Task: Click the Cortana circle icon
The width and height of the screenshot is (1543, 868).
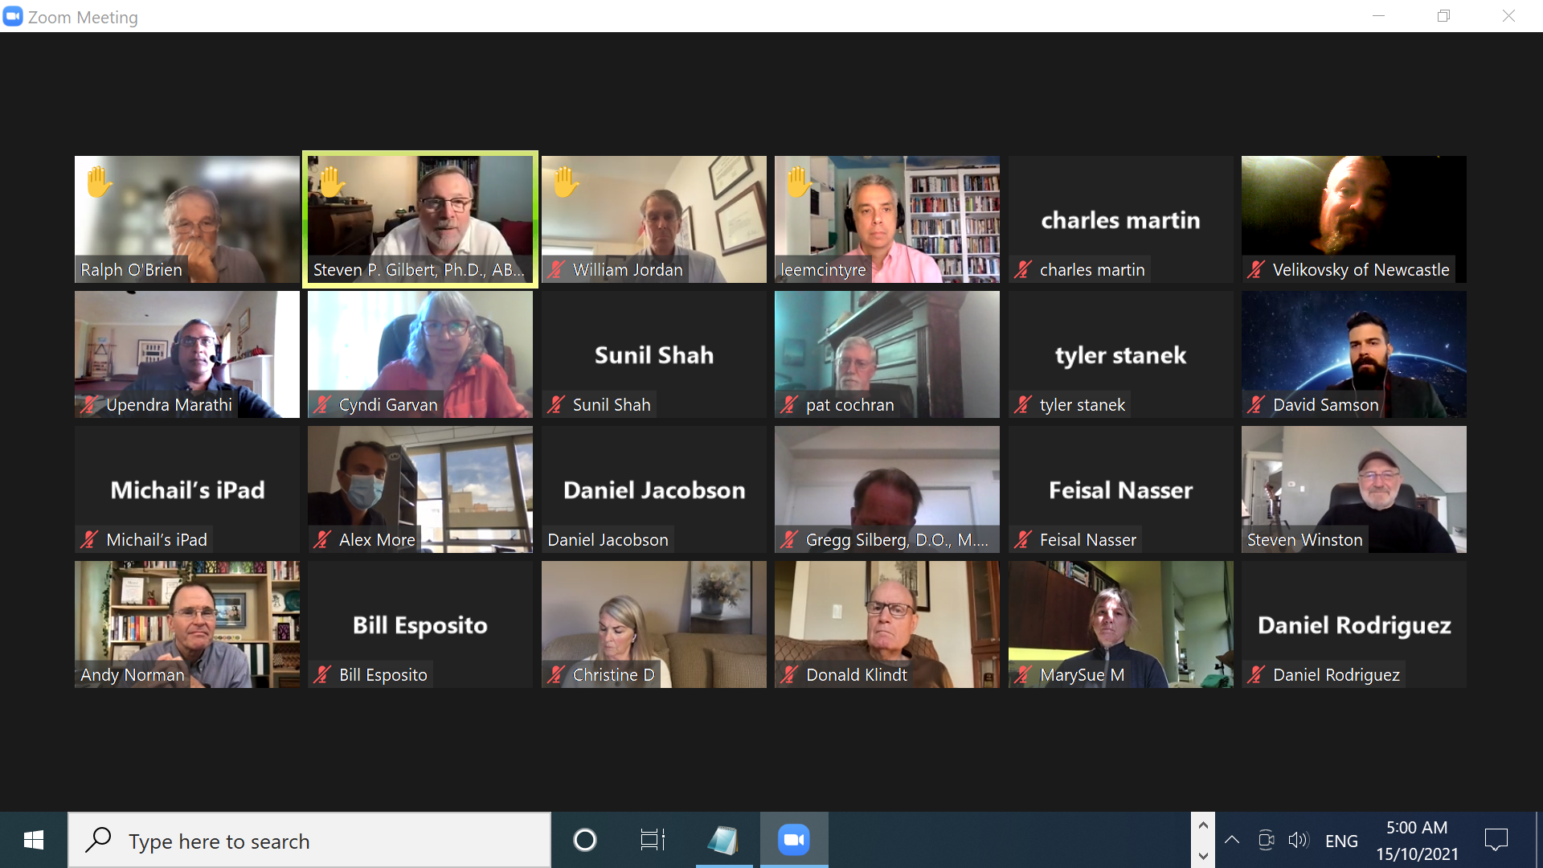Action: click(585, 841)
